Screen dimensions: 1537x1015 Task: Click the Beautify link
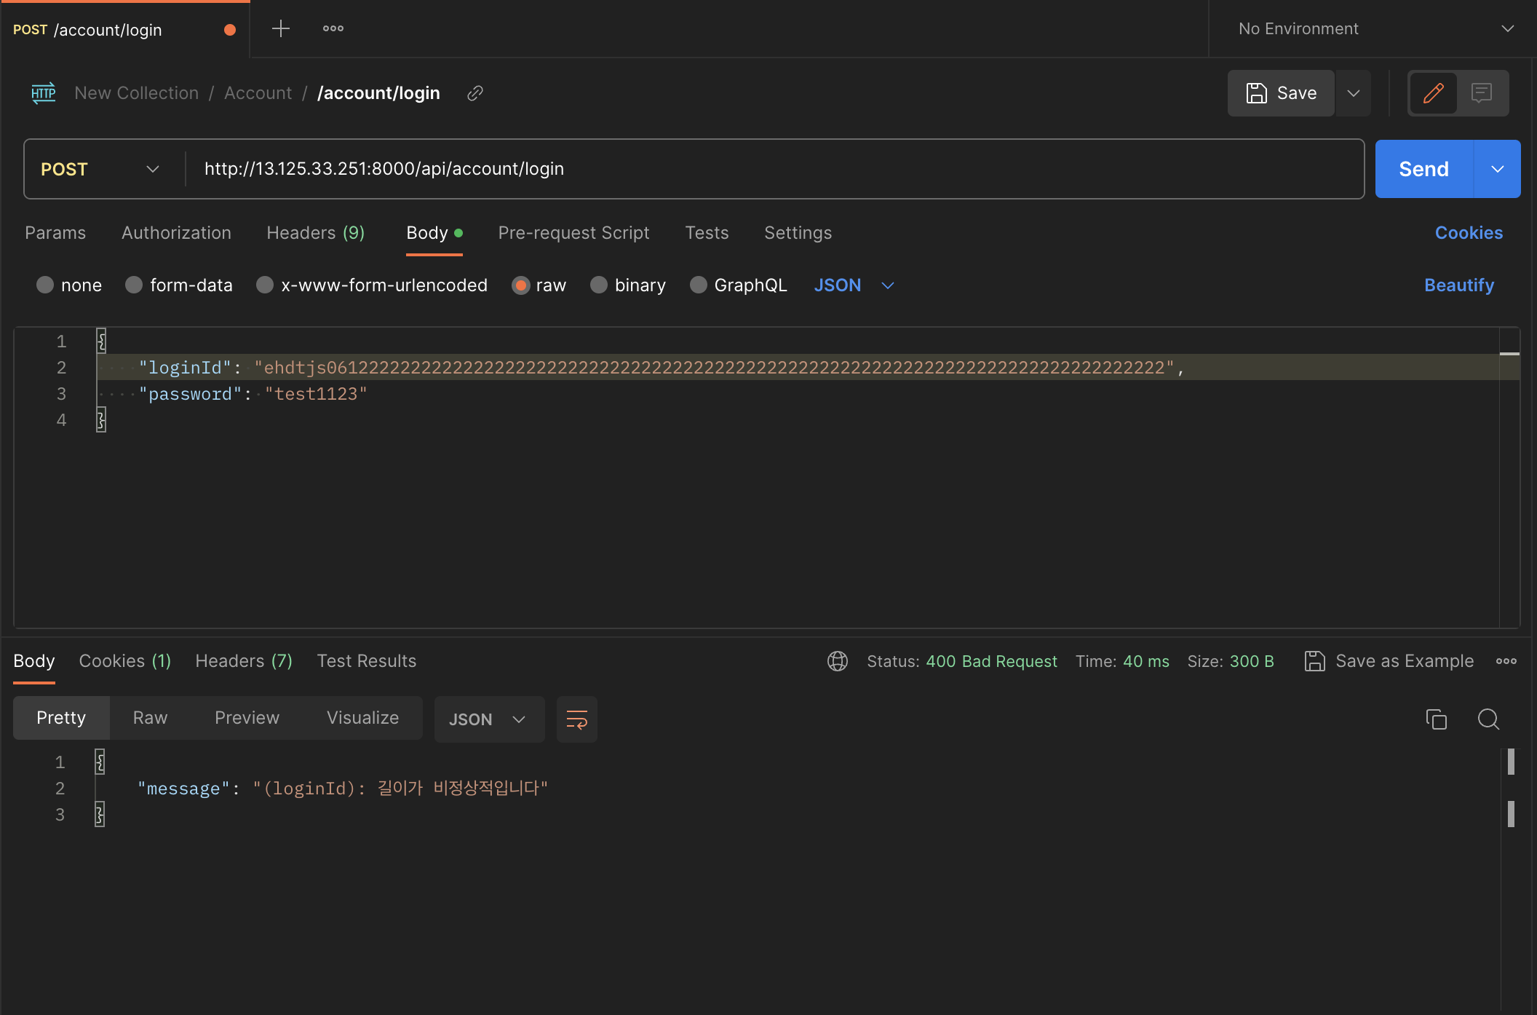[x=1458, y=285]
